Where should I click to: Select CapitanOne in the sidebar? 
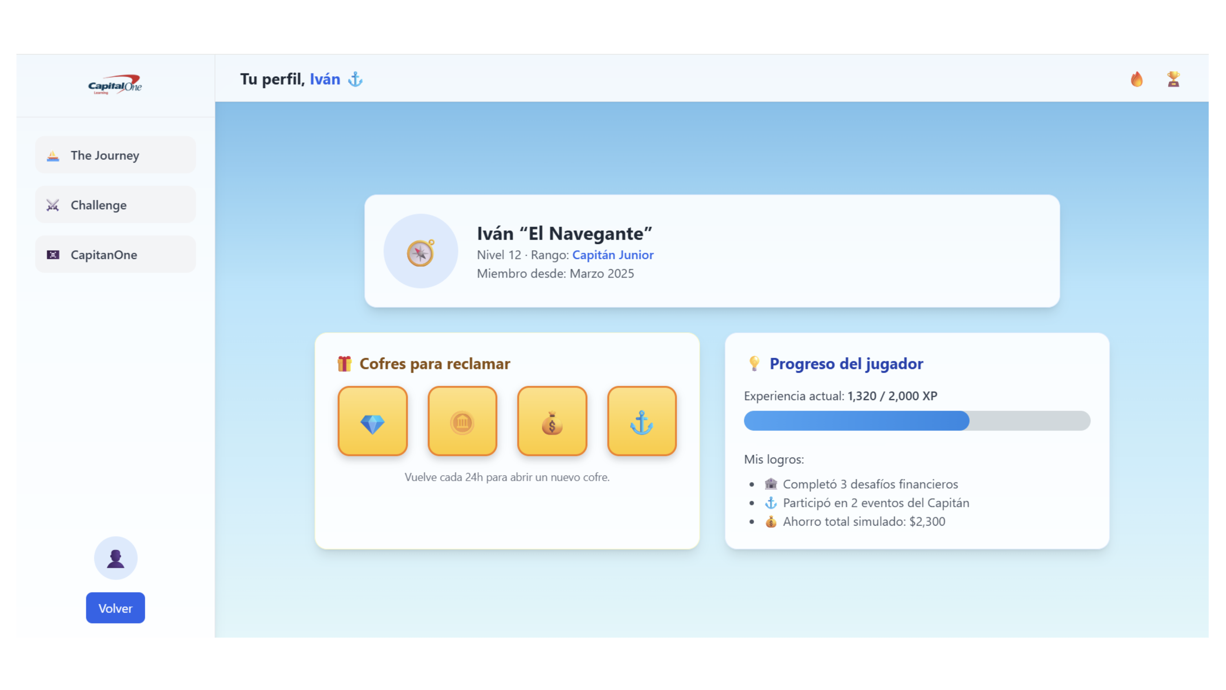115,254
